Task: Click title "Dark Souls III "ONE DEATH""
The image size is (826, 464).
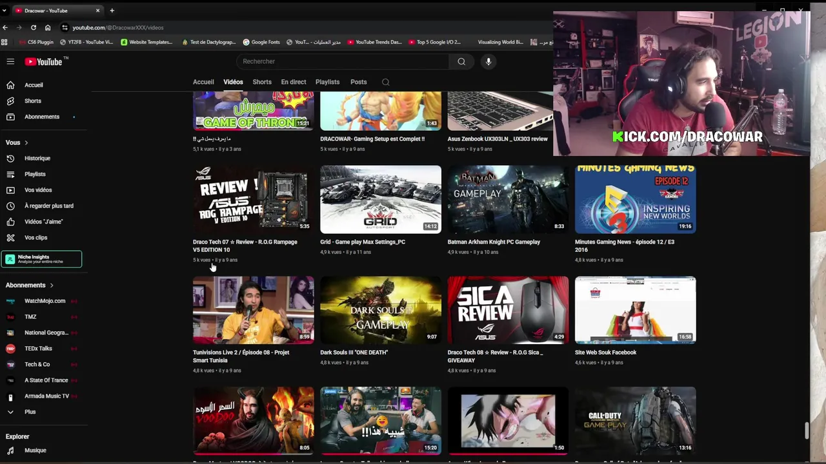Action: (x=354, y=353)
